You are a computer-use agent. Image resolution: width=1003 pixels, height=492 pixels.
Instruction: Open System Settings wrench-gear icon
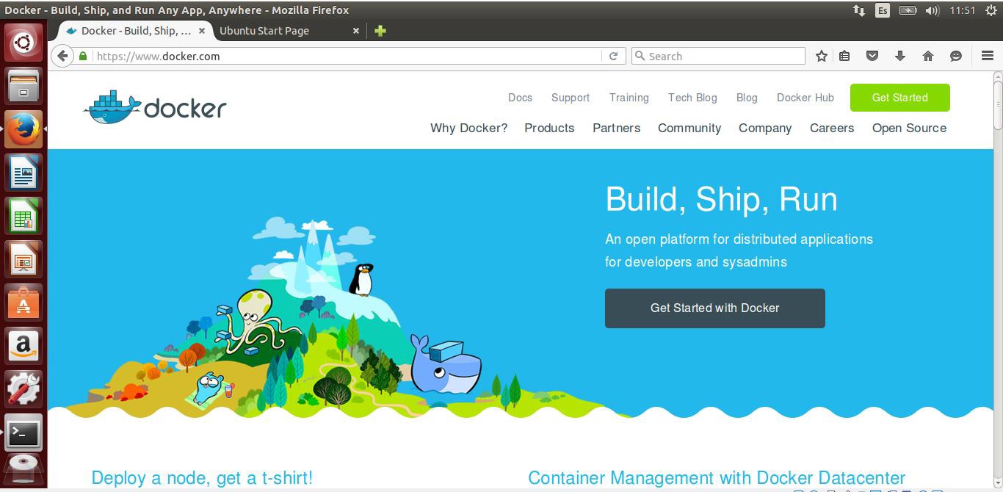[23, 390]
